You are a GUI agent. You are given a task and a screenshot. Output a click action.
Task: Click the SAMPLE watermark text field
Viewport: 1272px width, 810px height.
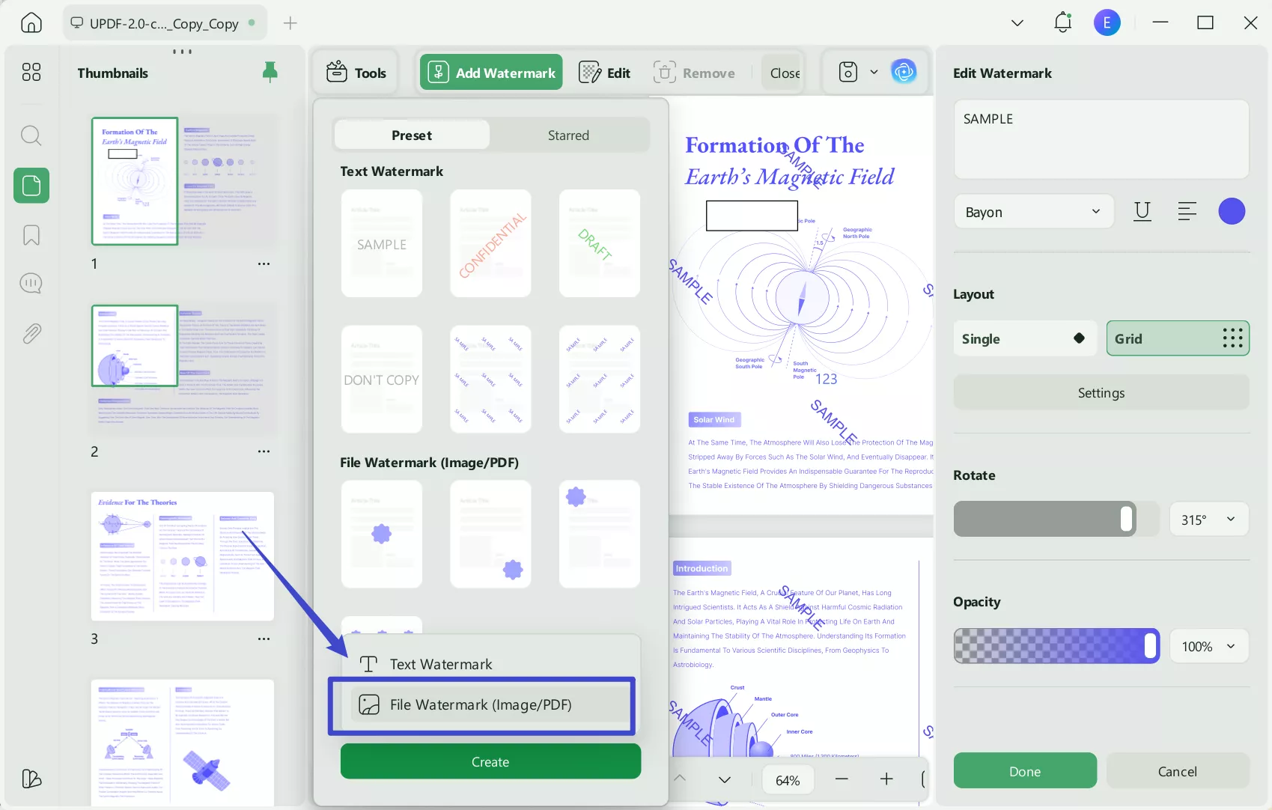pyautogui.click(x=1101, y=139)
